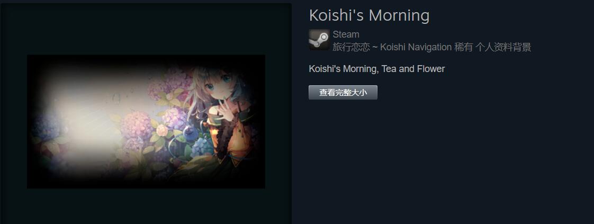The image size is (594, 224).
Task: Click the character's raised hand in the artwork
Action: [227, 113]
